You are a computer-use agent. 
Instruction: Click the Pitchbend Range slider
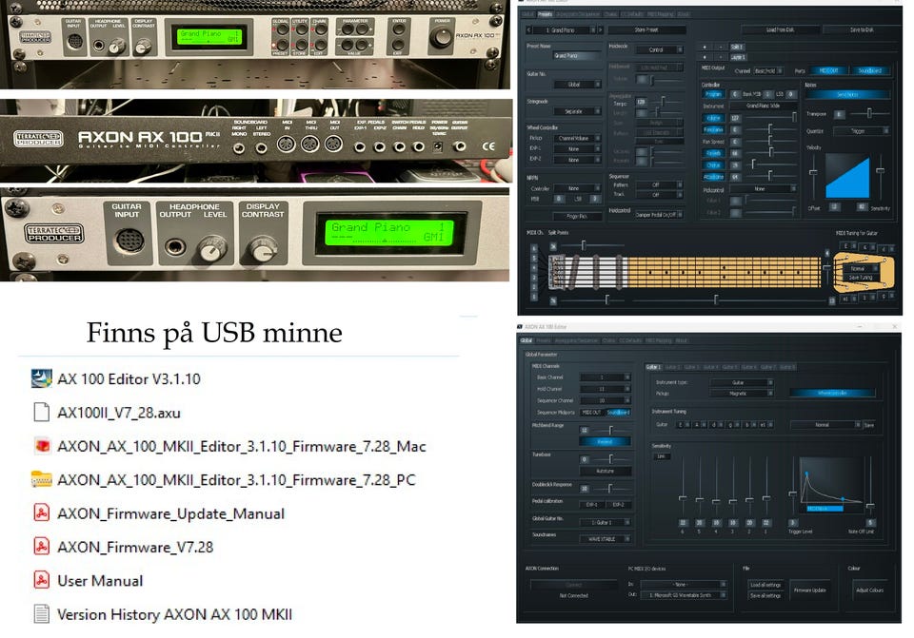611,430
